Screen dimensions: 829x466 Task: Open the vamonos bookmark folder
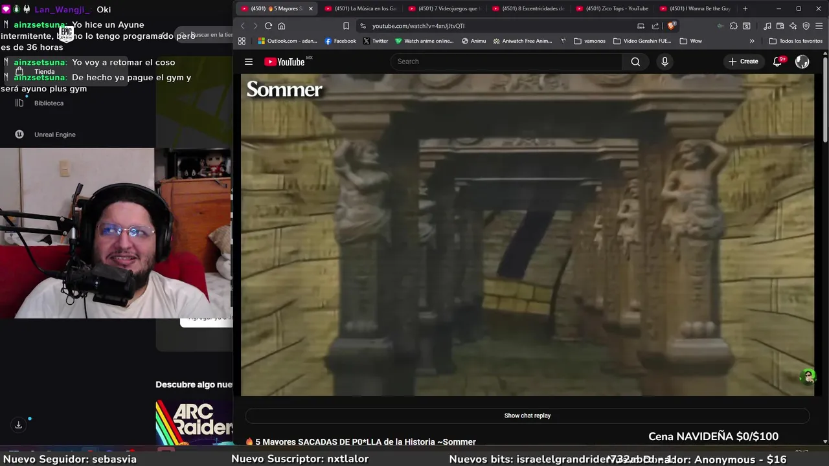(x=589, y=41)
